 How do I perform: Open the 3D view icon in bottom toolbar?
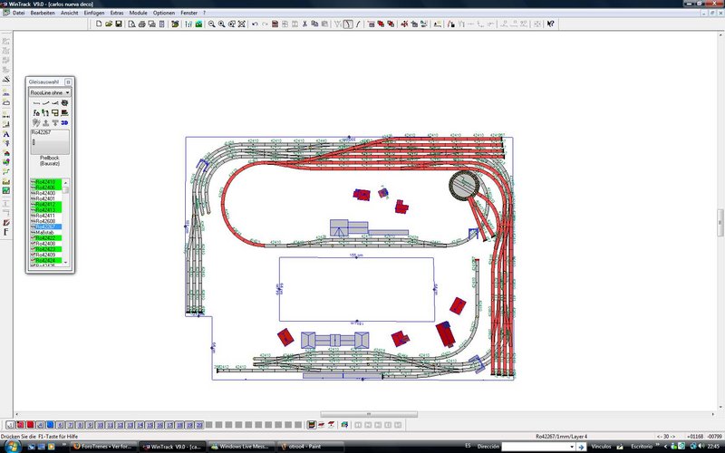(344, 425)
